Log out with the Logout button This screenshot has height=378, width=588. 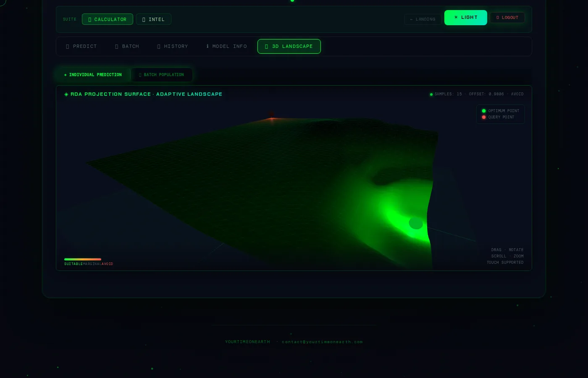(x=507, y=18)
